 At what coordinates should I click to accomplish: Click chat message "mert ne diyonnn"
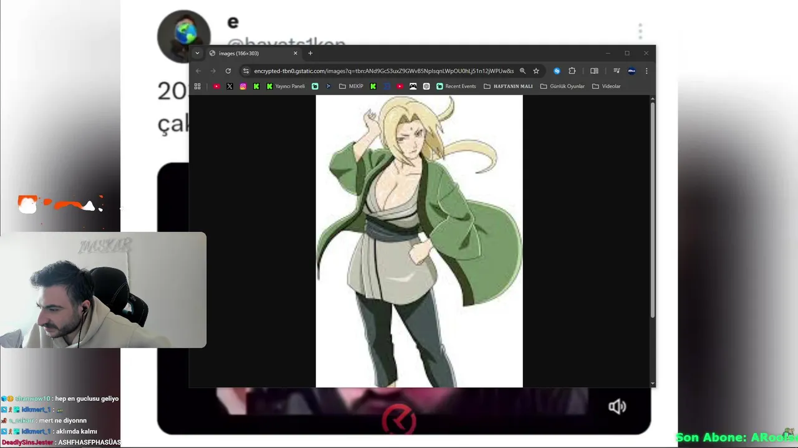tap(63, 421)
